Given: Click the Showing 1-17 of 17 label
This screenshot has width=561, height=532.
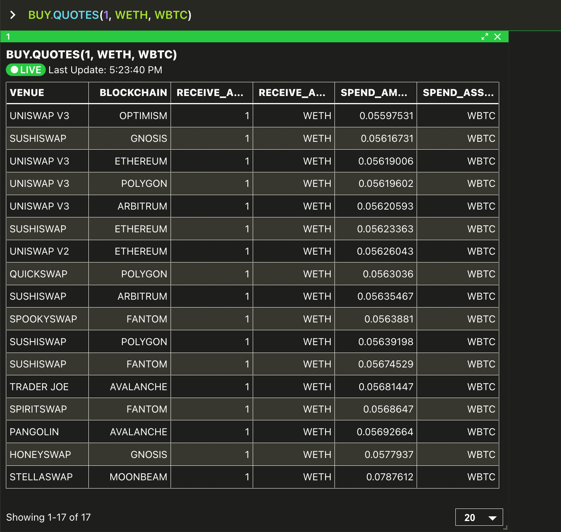Looking at the screenshot, I should pos(49,518).
